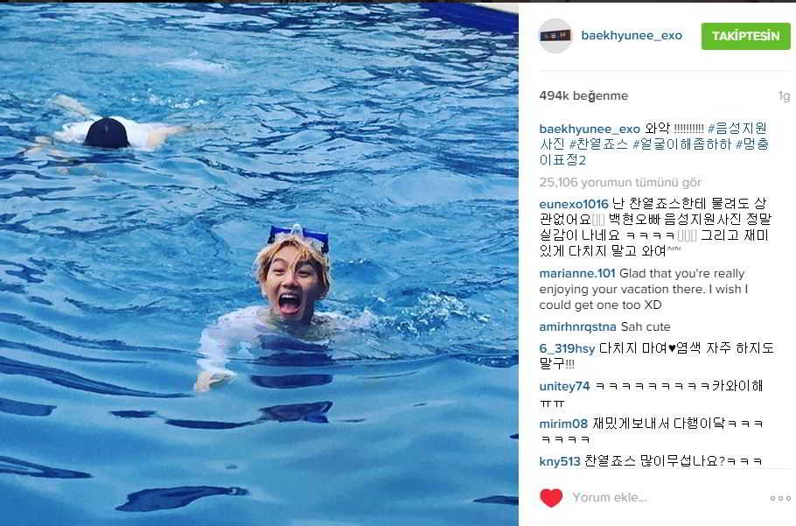Open hashtag #얼굴이해좀하하 in caption
Viewport: 796px width, 526px height.
pyautogui.click(x=681, y=144)
